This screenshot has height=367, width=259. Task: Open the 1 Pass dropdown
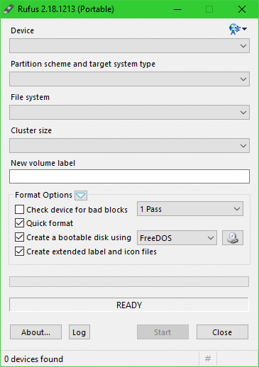190,209
